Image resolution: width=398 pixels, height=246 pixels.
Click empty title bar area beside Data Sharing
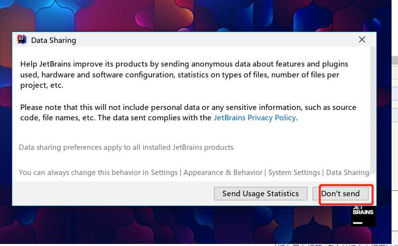pyautogui.click(x=216, y=40)
